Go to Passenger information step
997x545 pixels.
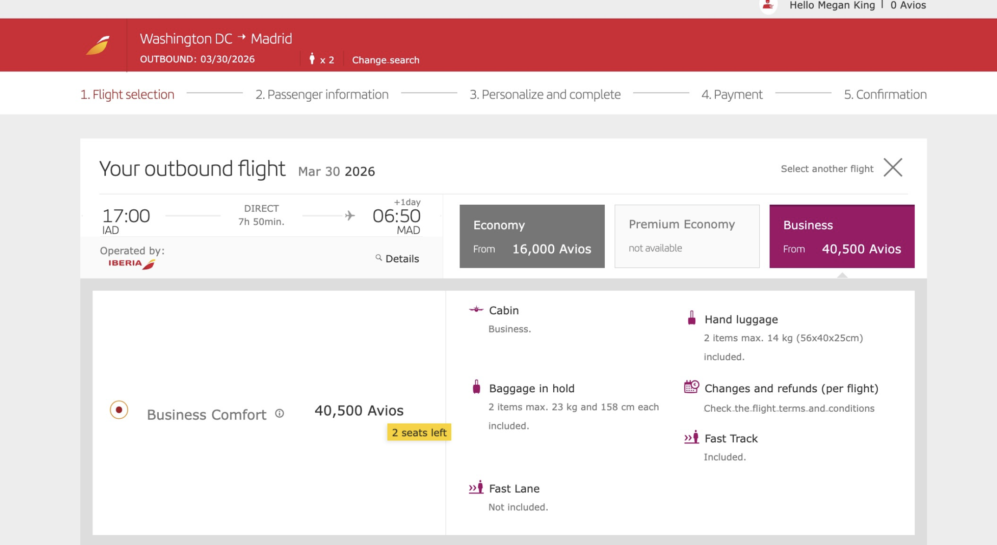tap(322, 94)
